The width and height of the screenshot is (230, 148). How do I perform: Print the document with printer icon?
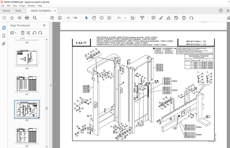[27, 18]
